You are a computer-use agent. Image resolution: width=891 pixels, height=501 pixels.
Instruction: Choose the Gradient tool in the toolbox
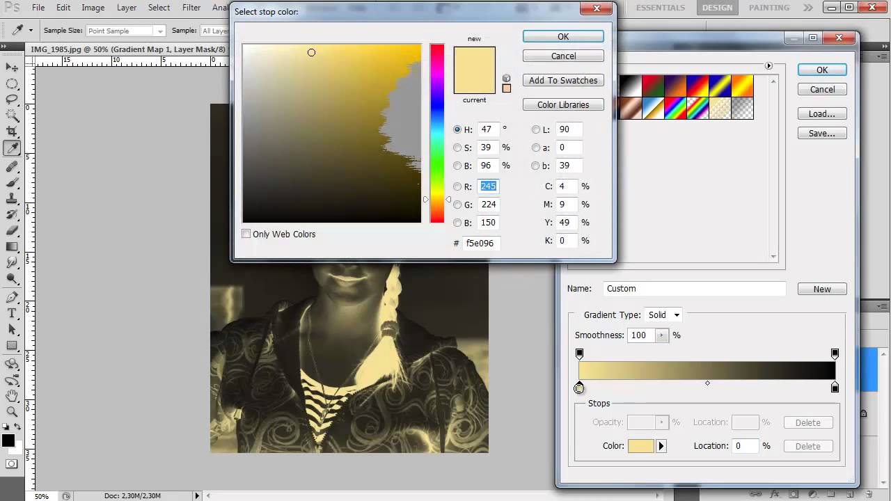click(x=12, y=247)
